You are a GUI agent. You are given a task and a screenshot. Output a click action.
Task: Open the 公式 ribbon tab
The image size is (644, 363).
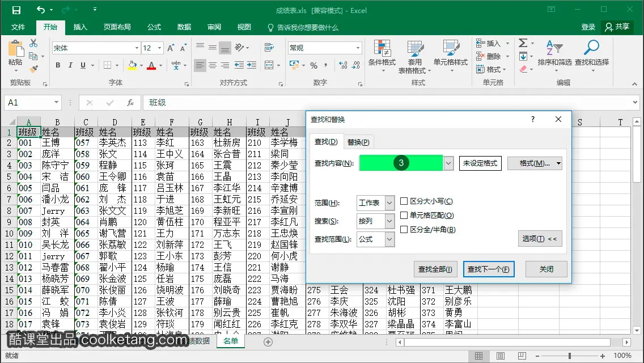[154, 27]
